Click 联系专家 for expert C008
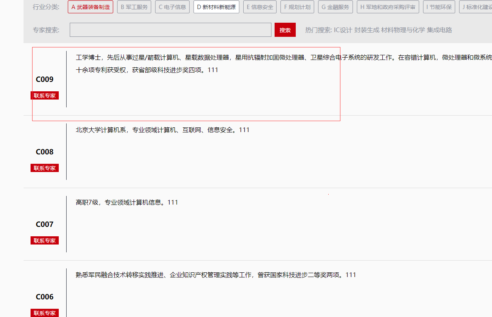Image resolution: width=492 pixels, height=317 pixels. 45,168
